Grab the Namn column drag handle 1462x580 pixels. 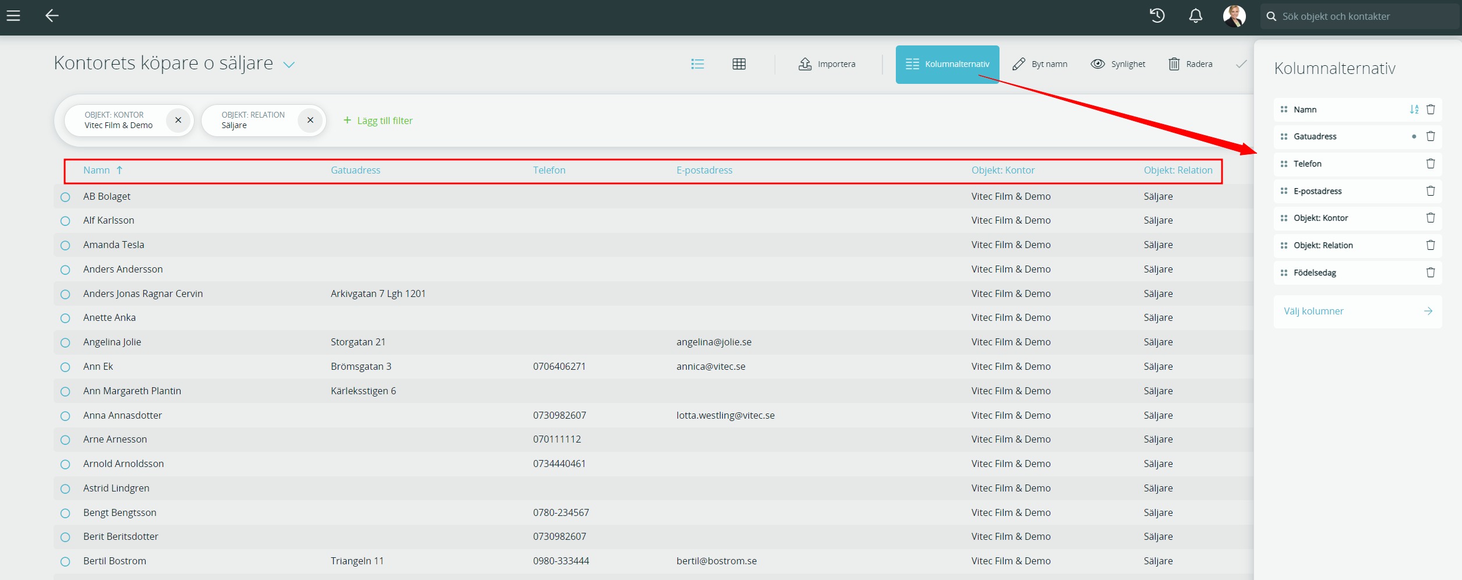(x=1284, y=109)
